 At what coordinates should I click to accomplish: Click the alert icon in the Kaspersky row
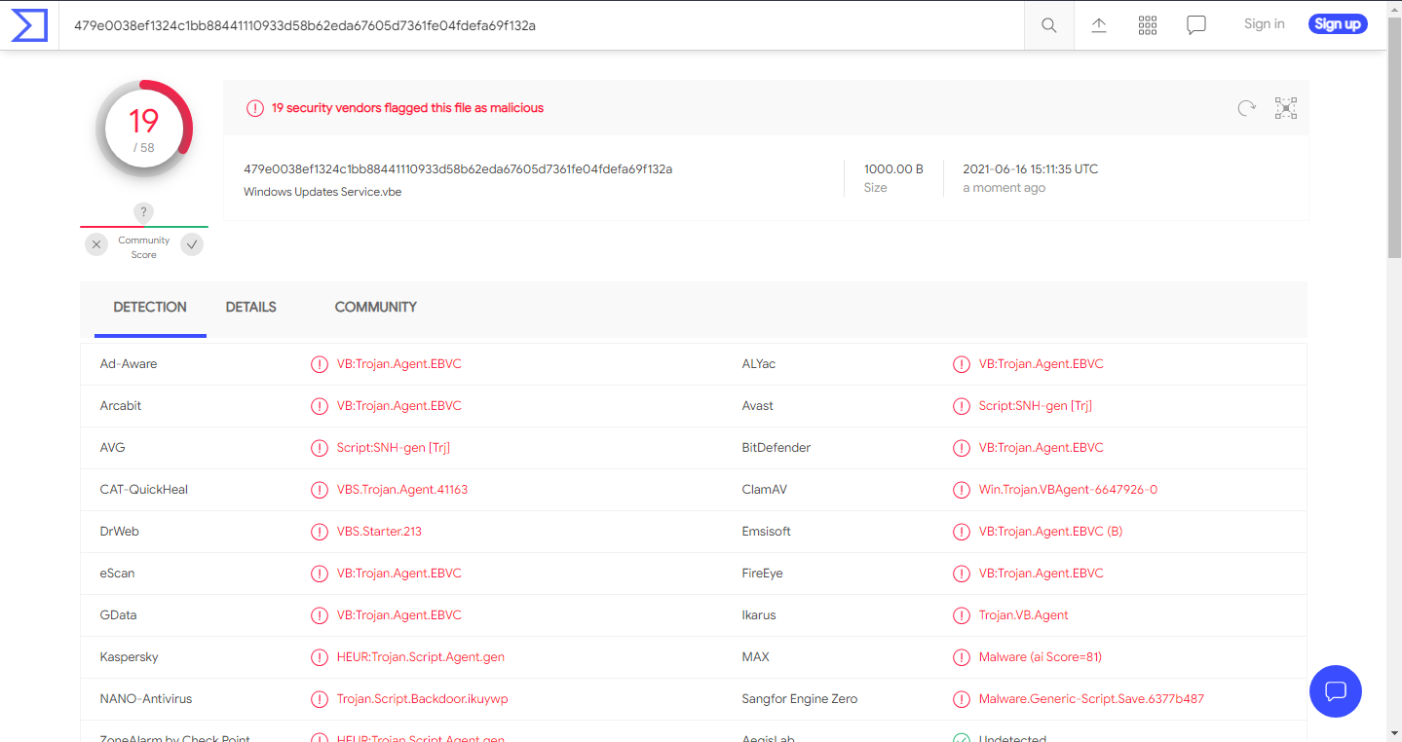pos(319,657)
